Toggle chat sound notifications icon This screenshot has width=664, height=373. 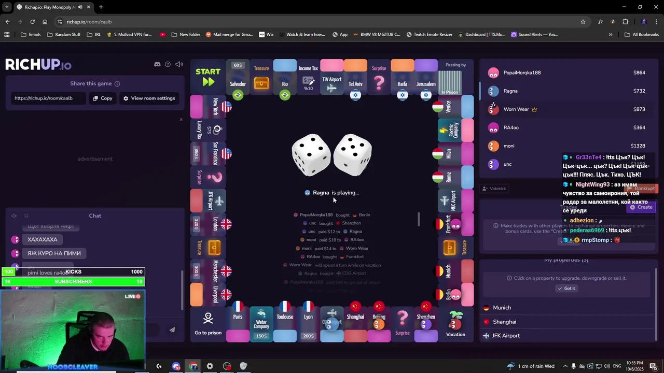[14, 216]
